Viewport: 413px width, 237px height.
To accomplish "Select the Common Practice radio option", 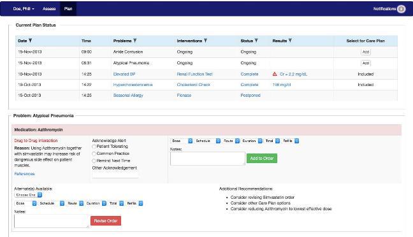I will 94,154.
